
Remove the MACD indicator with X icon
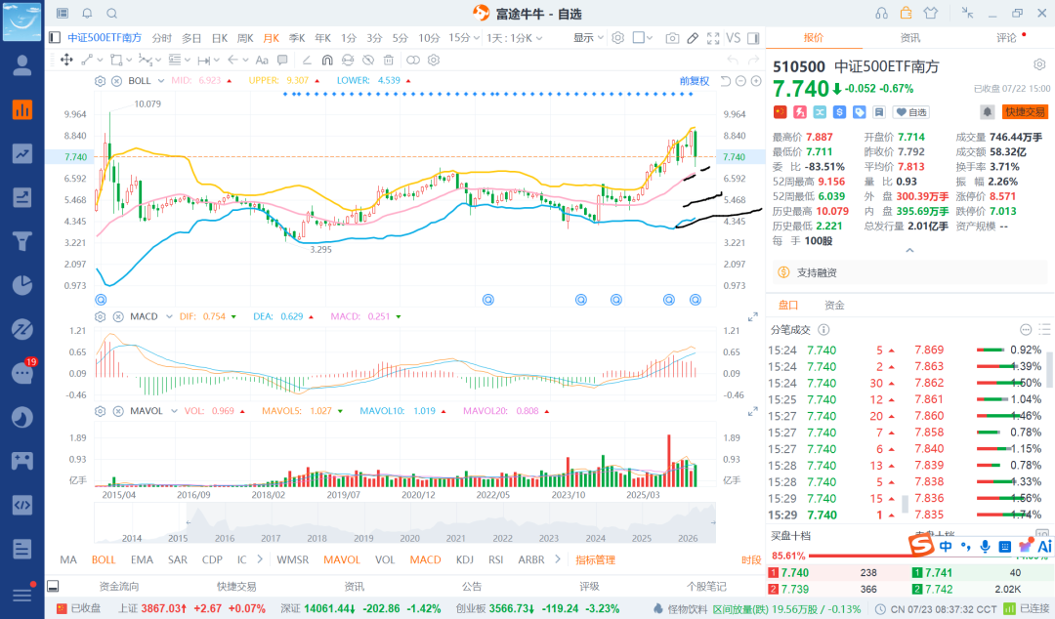118,316
